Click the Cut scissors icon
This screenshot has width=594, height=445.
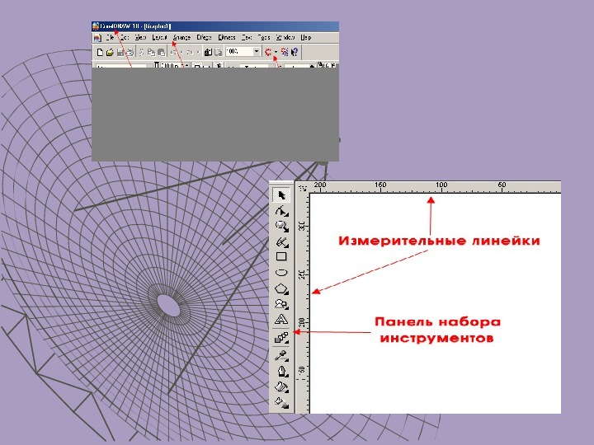(x=142, y=52)
